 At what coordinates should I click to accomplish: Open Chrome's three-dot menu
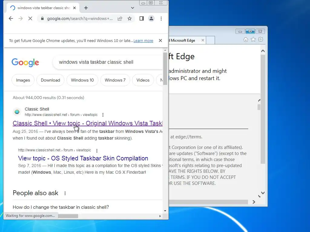tap(161, 18)
